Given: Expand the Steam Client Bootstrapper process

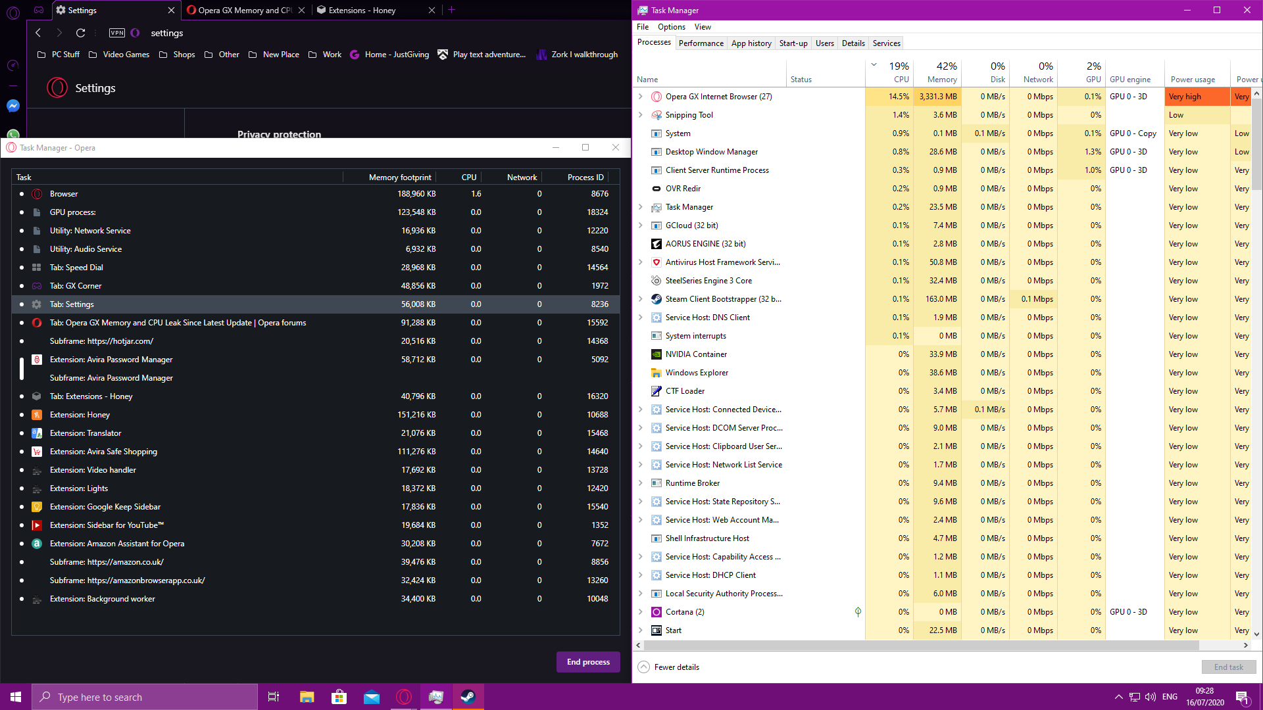Looking at the screenshot, I should 640,298.
